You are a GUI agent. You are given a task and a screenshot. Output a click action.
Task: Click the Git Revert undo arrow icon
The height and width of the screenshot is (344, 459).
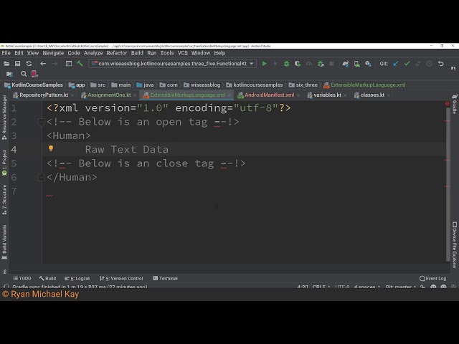tap(441, 64)
